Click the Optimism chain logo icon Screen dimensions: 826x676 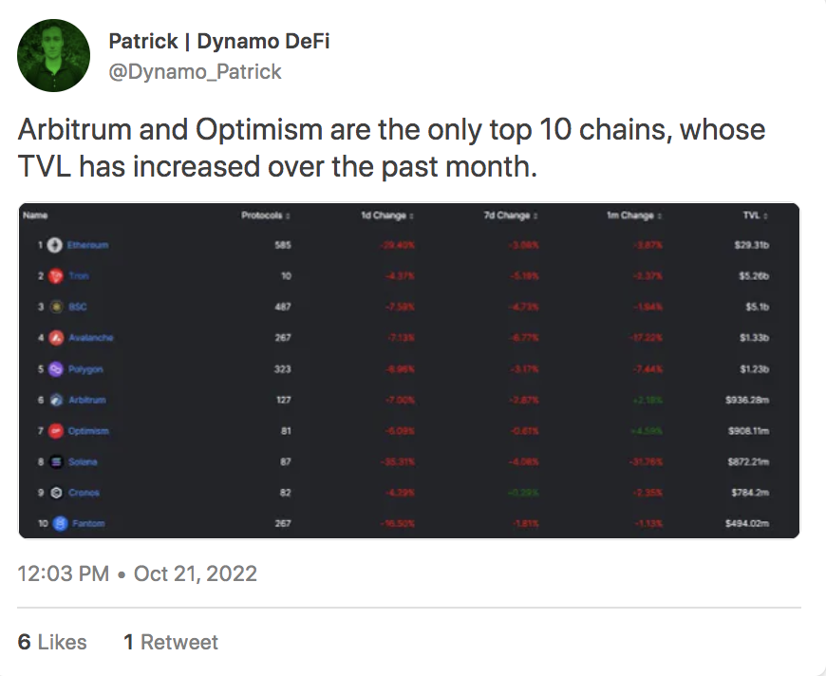coord(55,431)
